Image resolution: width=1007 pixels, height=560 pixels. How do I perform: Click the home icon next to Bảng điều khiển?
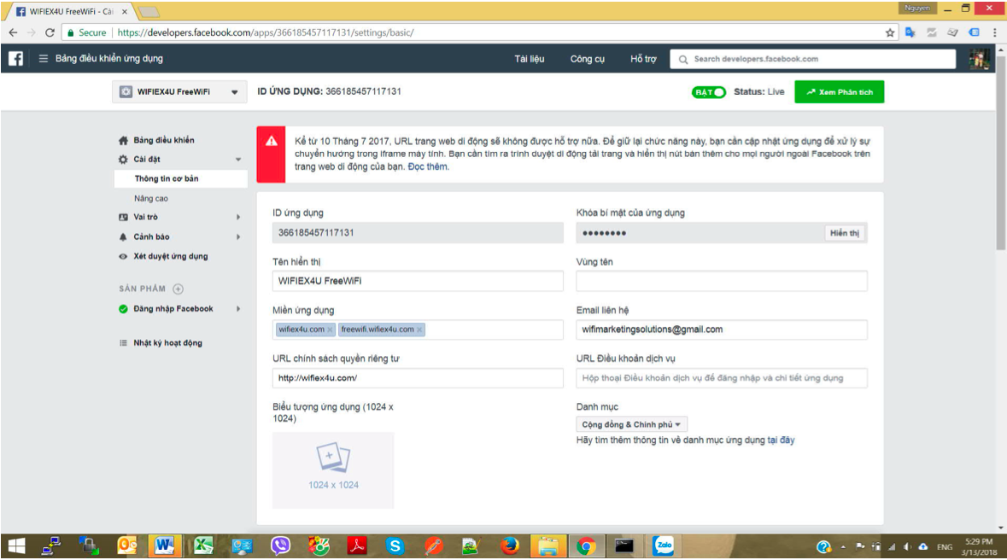pyautogui.click(x=123, y=140)
